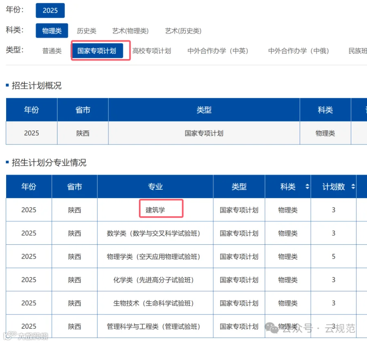The width and height of the screenshot is (367, 343).
Task: Click the 招生计划概况 section header
Action: tap(37, 86)
